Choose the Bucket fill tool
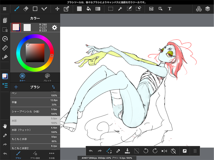This screenshot has width=214, height=160. (89, 9)
